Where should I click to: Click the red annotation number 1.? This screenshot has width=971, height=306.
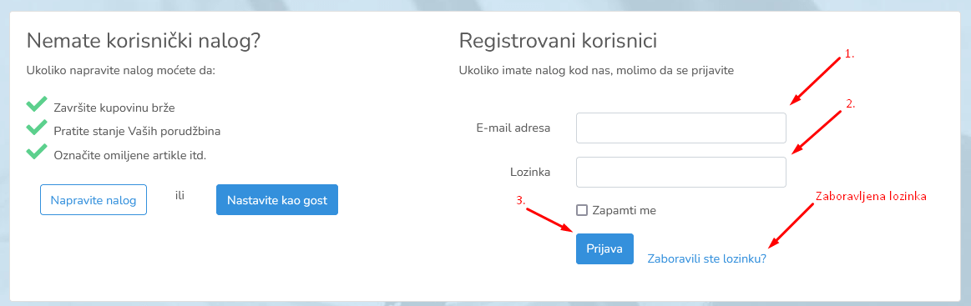coord(850,54)
